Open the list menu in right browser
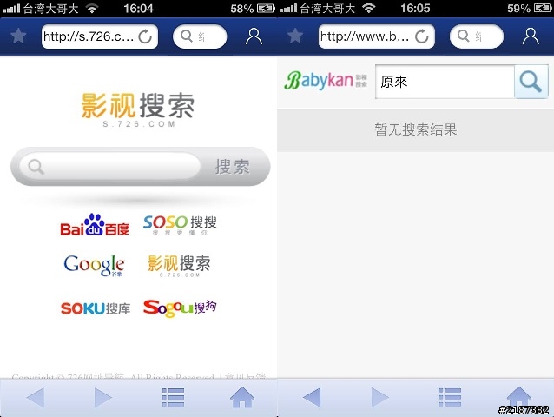 [450, 397]
